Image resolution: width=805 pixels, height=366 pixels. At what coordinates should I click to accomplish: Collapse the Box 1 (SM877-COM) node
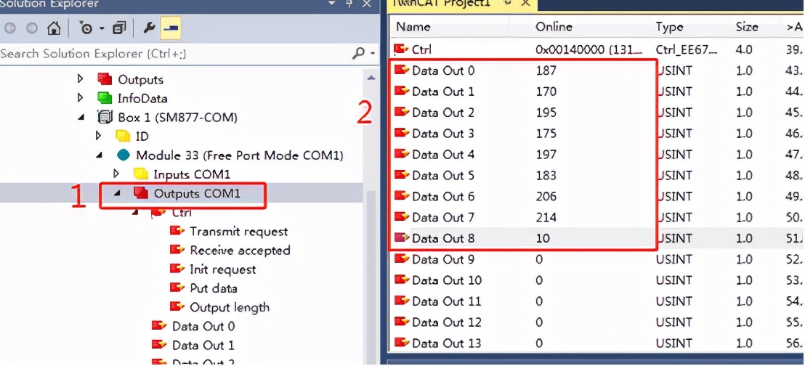[x=81, y=117]
